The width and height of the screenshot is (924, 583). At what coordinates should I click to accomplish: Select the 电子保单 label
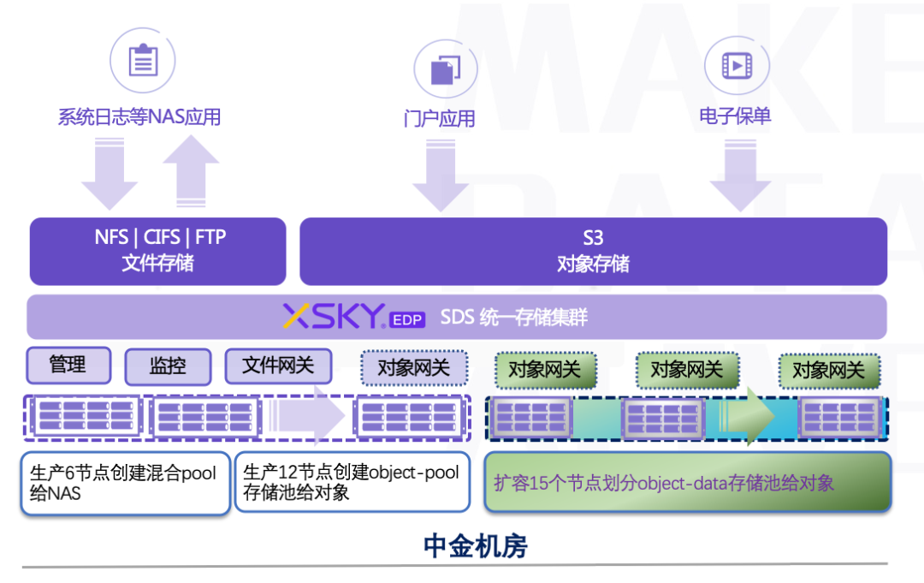735,116
